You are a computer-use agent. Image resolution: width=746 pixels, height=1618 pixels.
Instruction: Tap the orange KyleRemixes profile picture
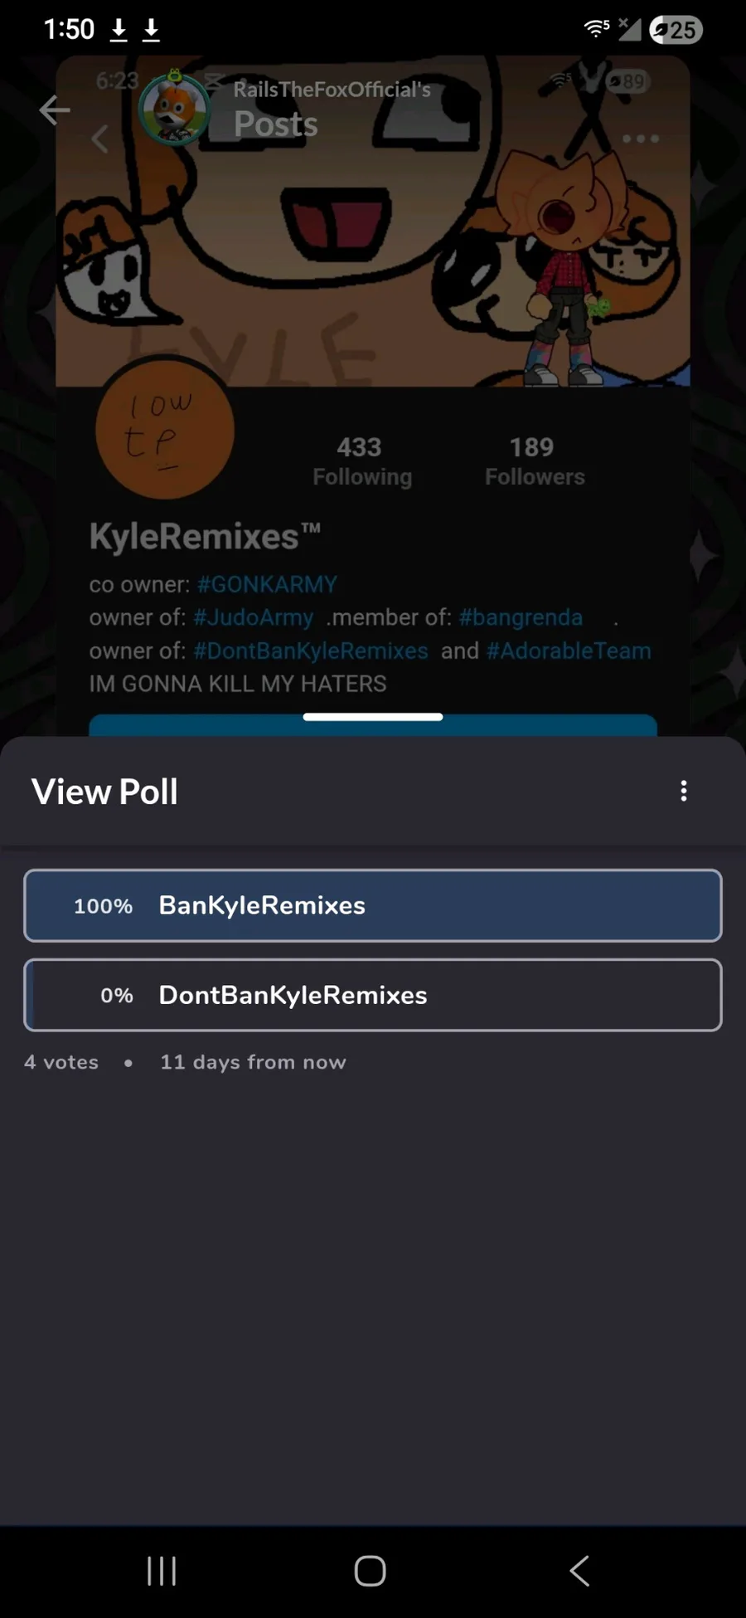165,430
